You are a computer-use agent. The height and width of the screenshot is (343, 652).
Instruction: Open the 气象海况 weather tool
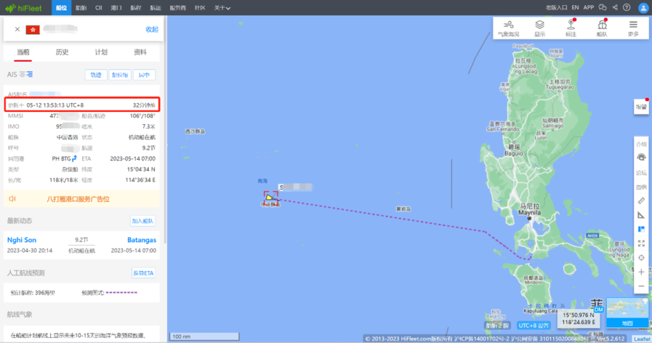click(508, 28)
